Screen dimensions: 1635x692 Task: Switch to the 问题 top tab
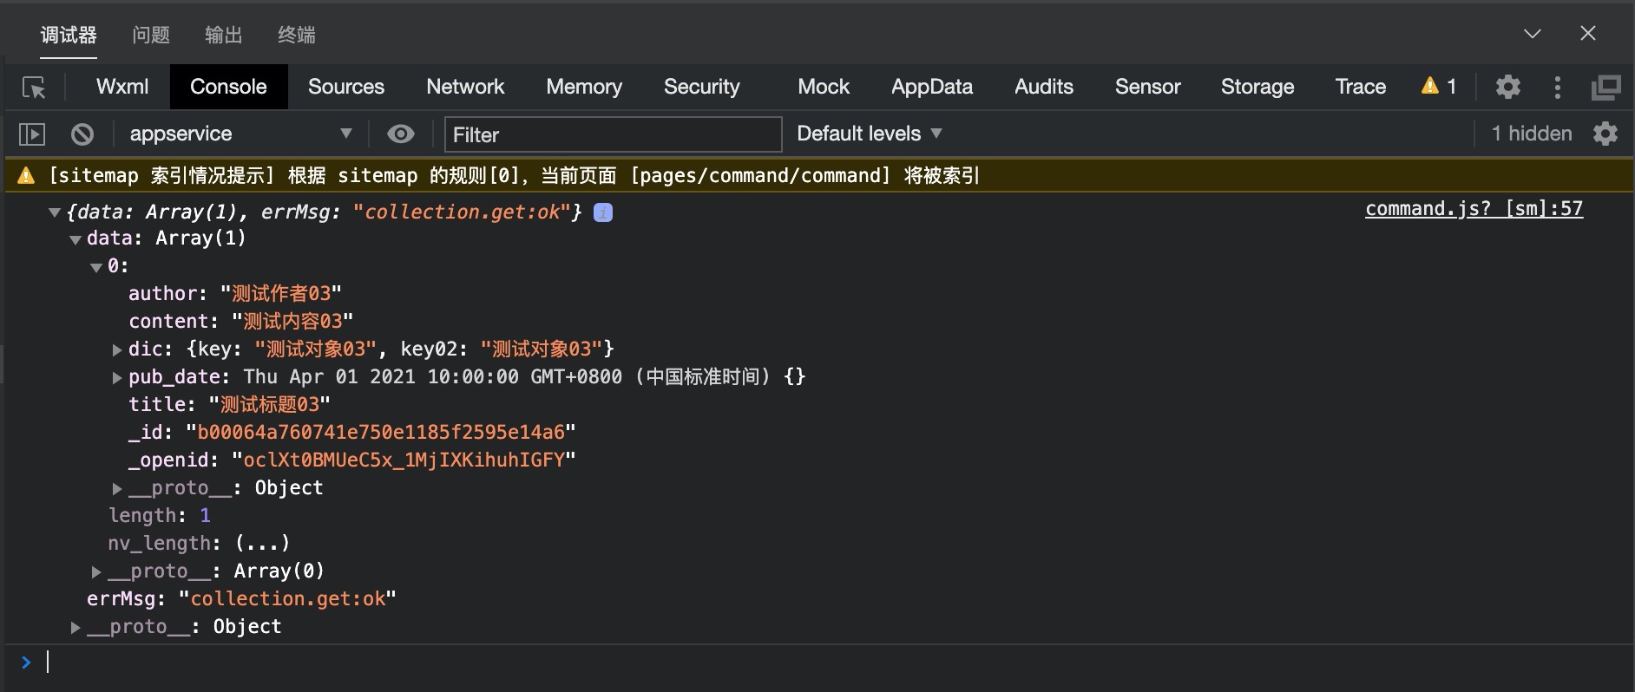151,35
